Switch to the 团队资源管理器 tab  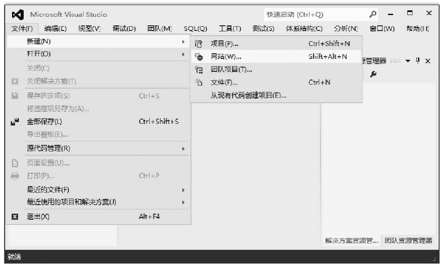coord(408,241)
